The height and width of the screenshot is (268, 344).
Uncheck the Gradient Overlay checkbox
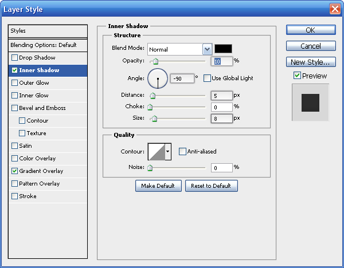pyautogui.click(x=14, y=171)
